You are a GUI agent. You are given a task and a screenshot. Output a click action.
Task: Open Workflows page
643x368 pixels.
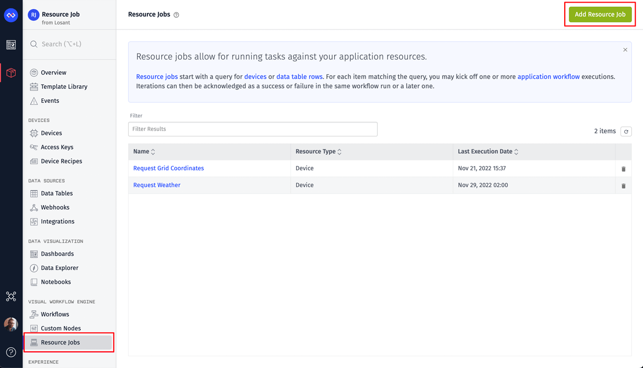point(55,314)
